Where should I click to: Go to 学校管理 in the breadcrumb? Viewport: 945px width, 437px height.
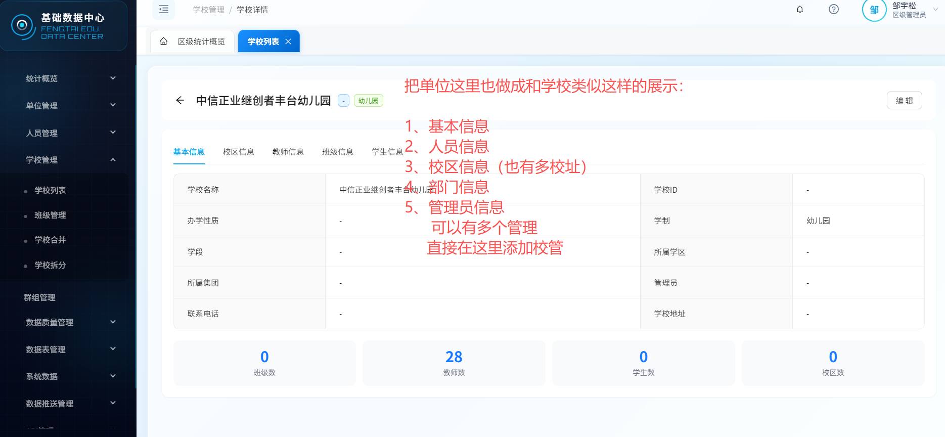(x=208, y=10)
